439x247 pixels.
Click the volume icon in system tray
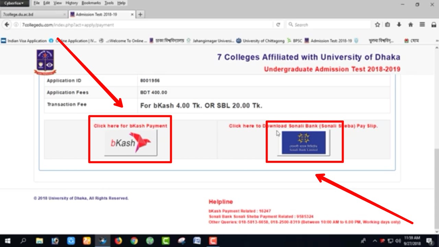398,241
